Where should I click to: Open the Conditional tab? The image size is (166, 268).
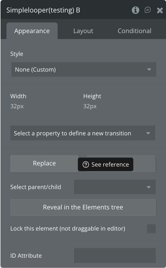(134, 31)
